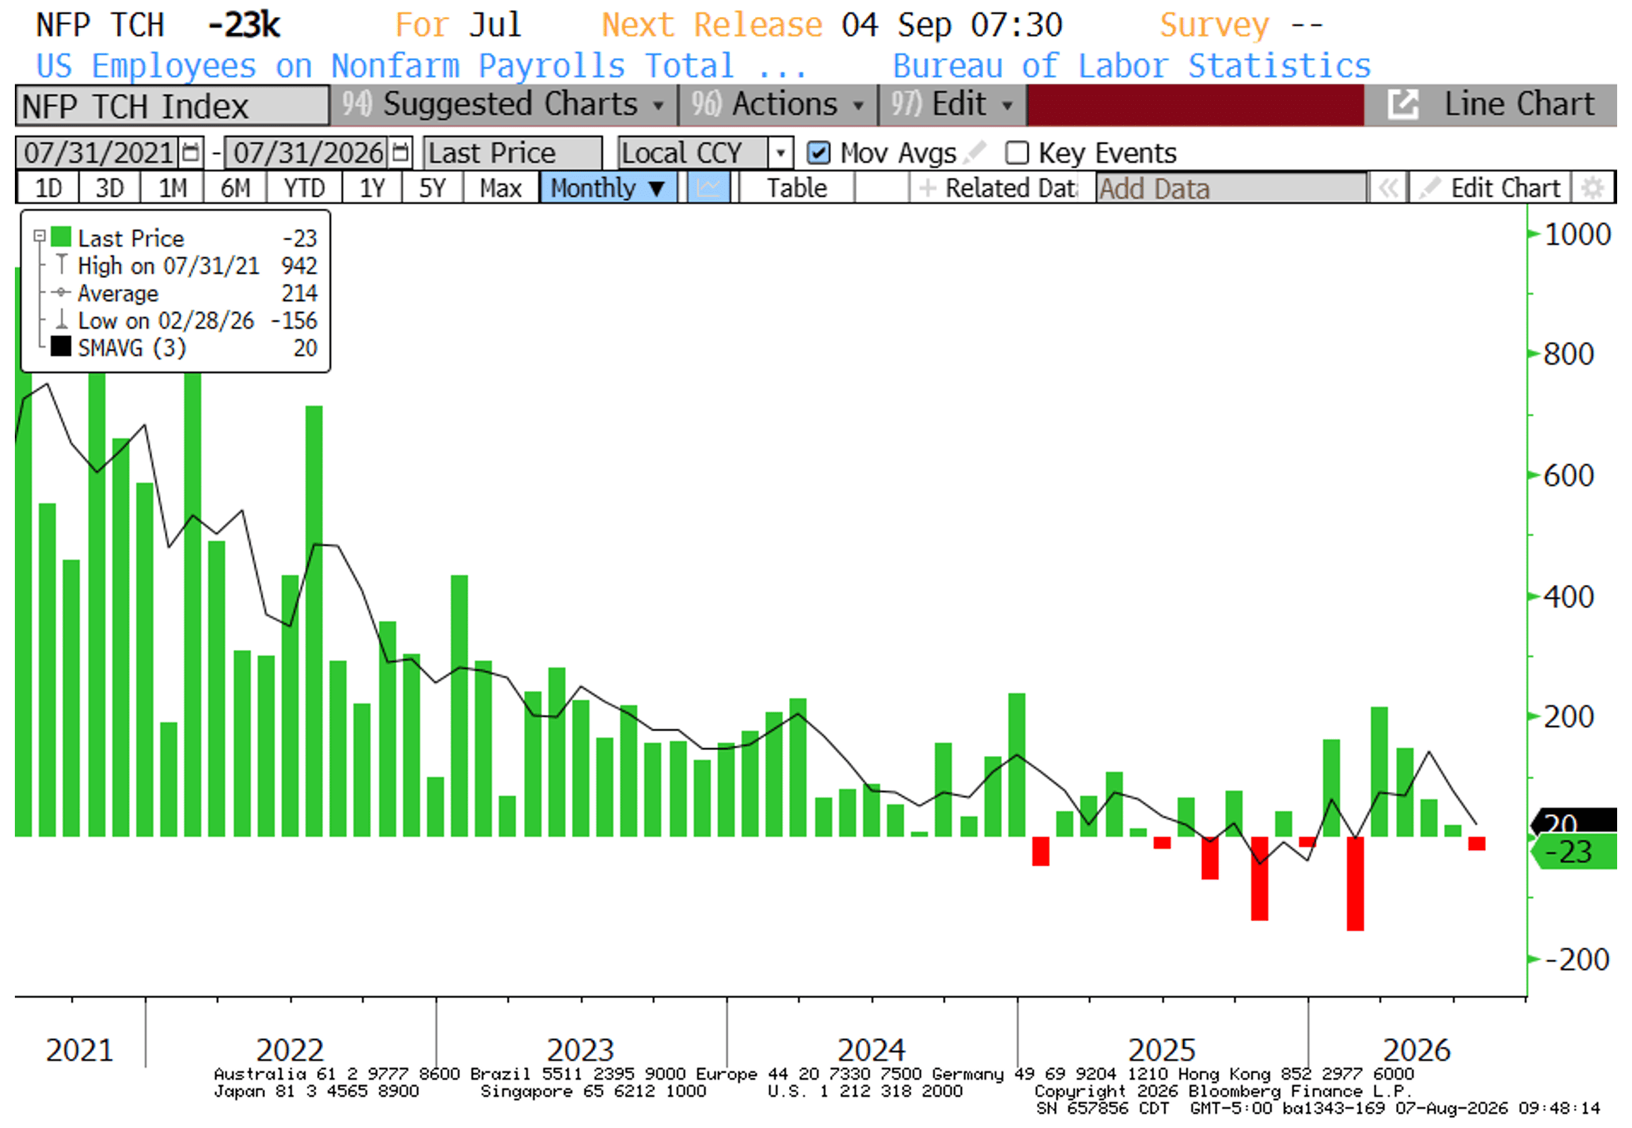The height and width of the screenshot is (1128, 1632).
Task: Toggle the Mov Avgs checkbox
Action: 818,153
